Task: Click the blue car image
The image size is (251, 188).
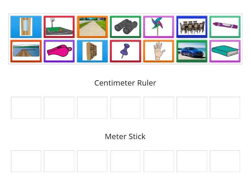Action: pyautogui.click(x=192, y=51)
